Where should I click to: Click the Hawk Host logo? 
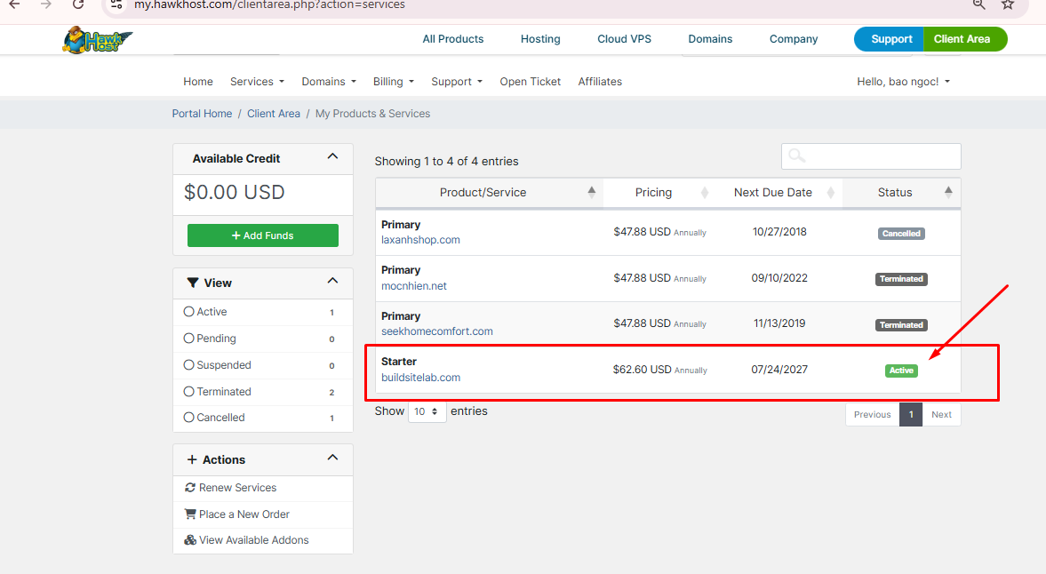(98, 40)
